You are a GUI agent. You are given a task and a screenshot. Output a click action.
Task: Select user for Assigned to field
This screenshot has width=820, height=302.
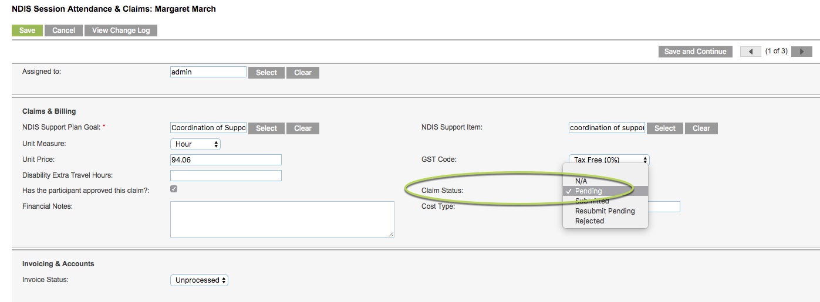[266, 73]
